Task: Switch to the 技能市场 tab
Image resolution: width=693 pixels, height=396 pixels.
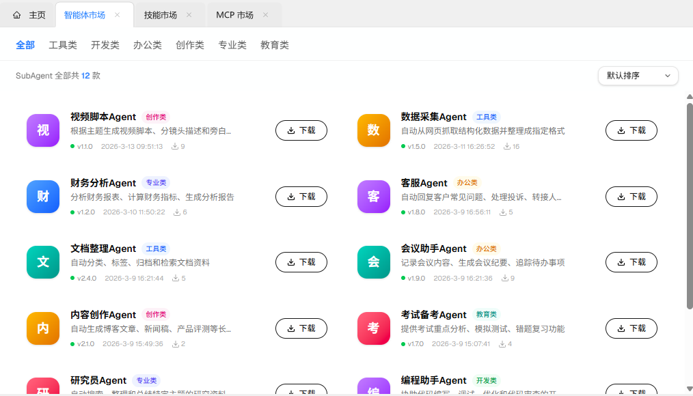Action: [x=160, y=15]
